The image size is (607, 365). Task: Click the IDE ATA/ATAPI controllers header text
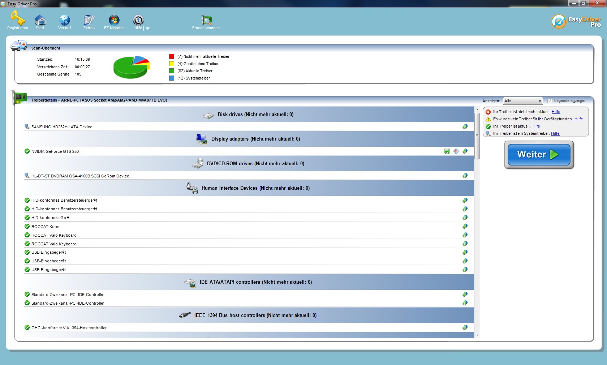256,282
